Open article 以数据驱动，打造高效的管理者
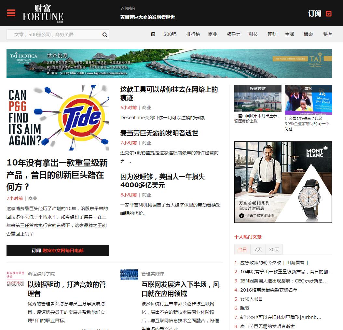The height and width of the screenshot is (330, 343). click(66, 289)
